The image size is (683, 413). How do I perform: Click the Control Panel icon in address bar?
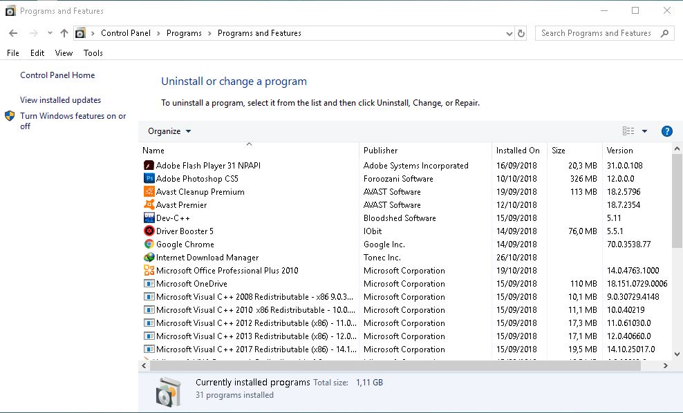[x=80, y=33]
